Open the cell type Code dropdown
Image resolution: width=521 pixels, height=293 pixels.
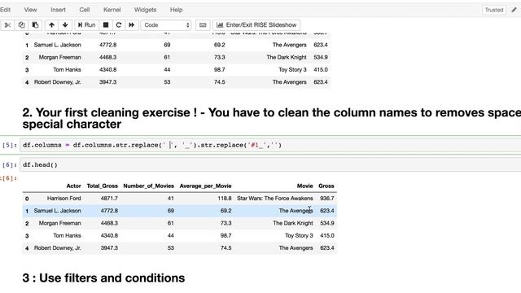click(166, 25)
